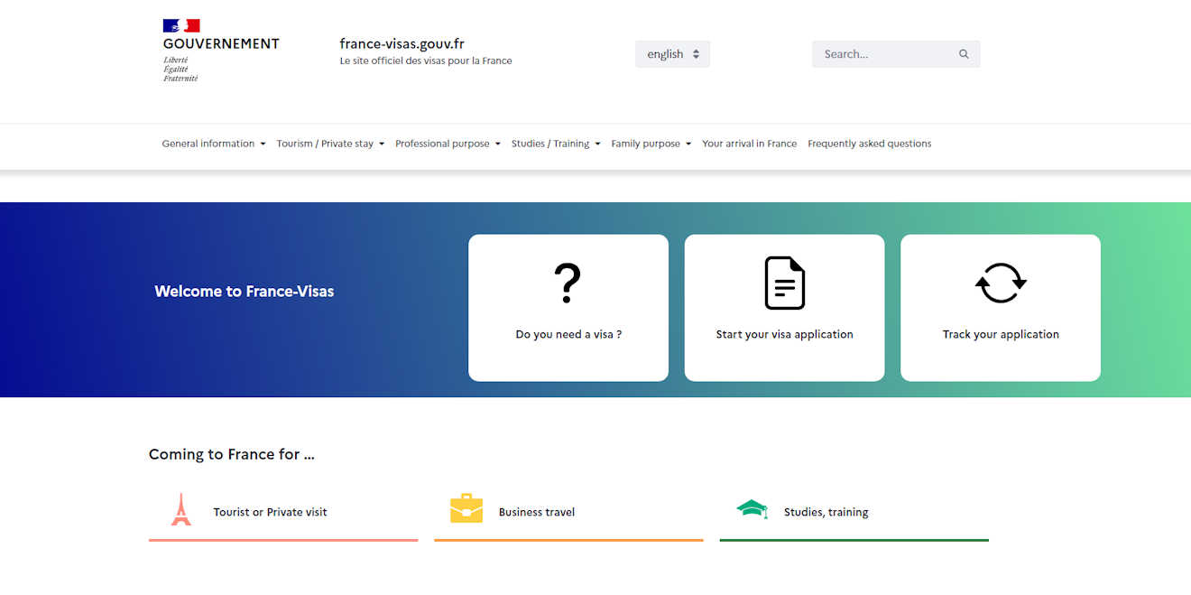Click the green graduation cap icon
Image resolution: width=1191 pixels, height=595 pixels.
[x=752, y=509]
